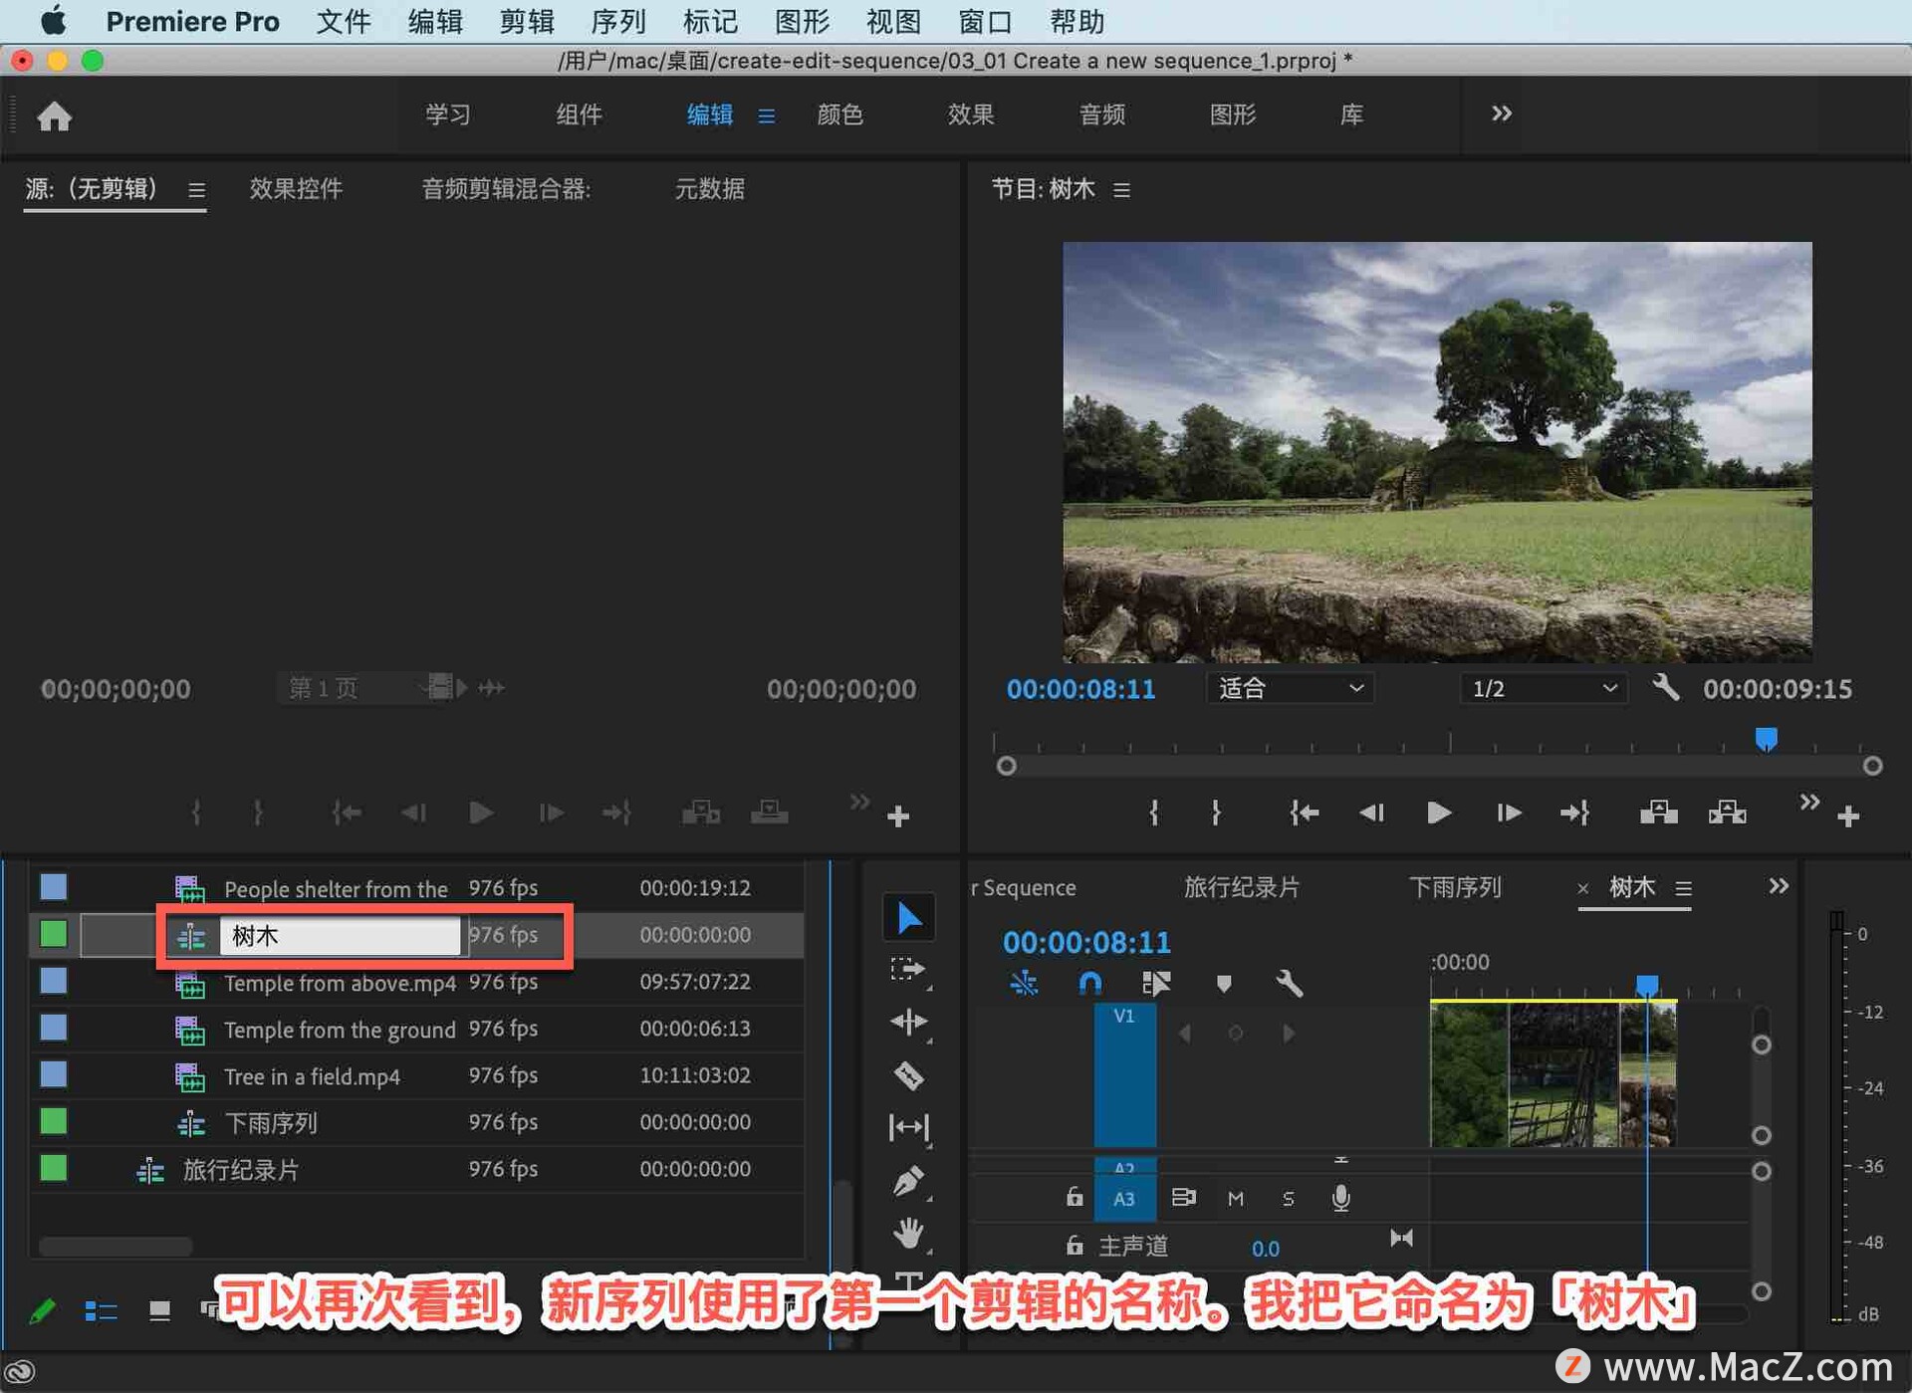The width and height of the screenshot is (1912, 1393).
Task: Lock the 主声道 master track
Action: click(x=1074, y=1245)
